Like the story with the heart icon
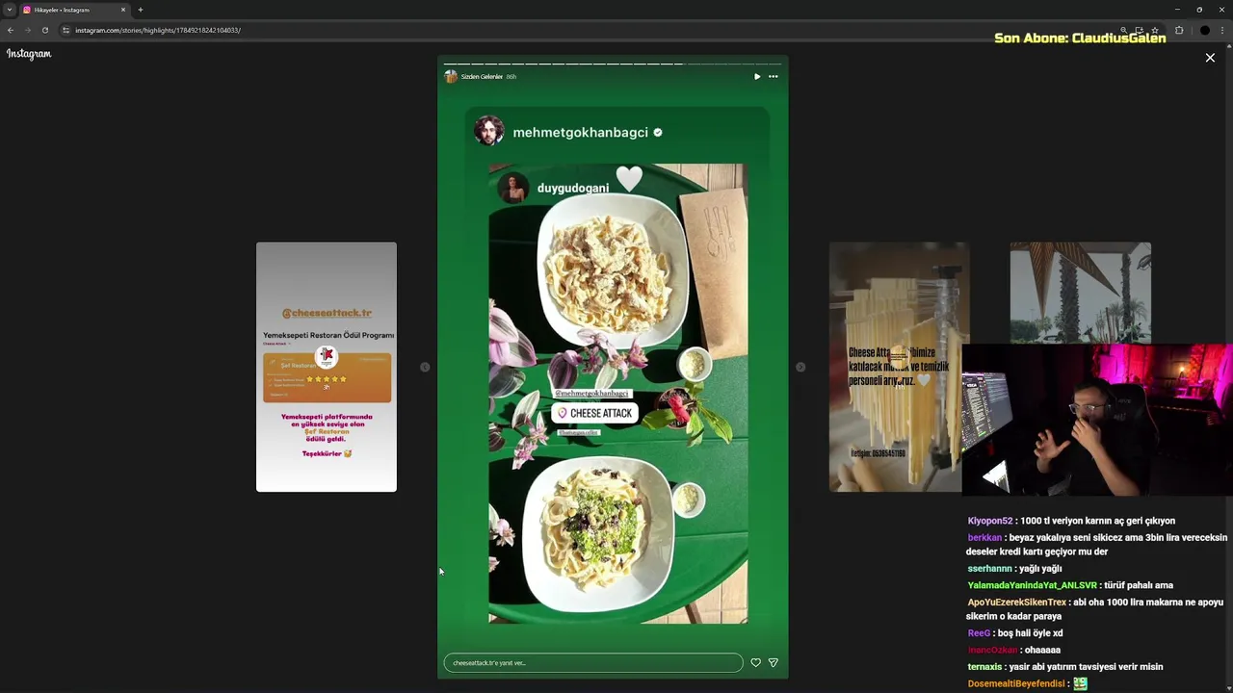 coord(755,662)
